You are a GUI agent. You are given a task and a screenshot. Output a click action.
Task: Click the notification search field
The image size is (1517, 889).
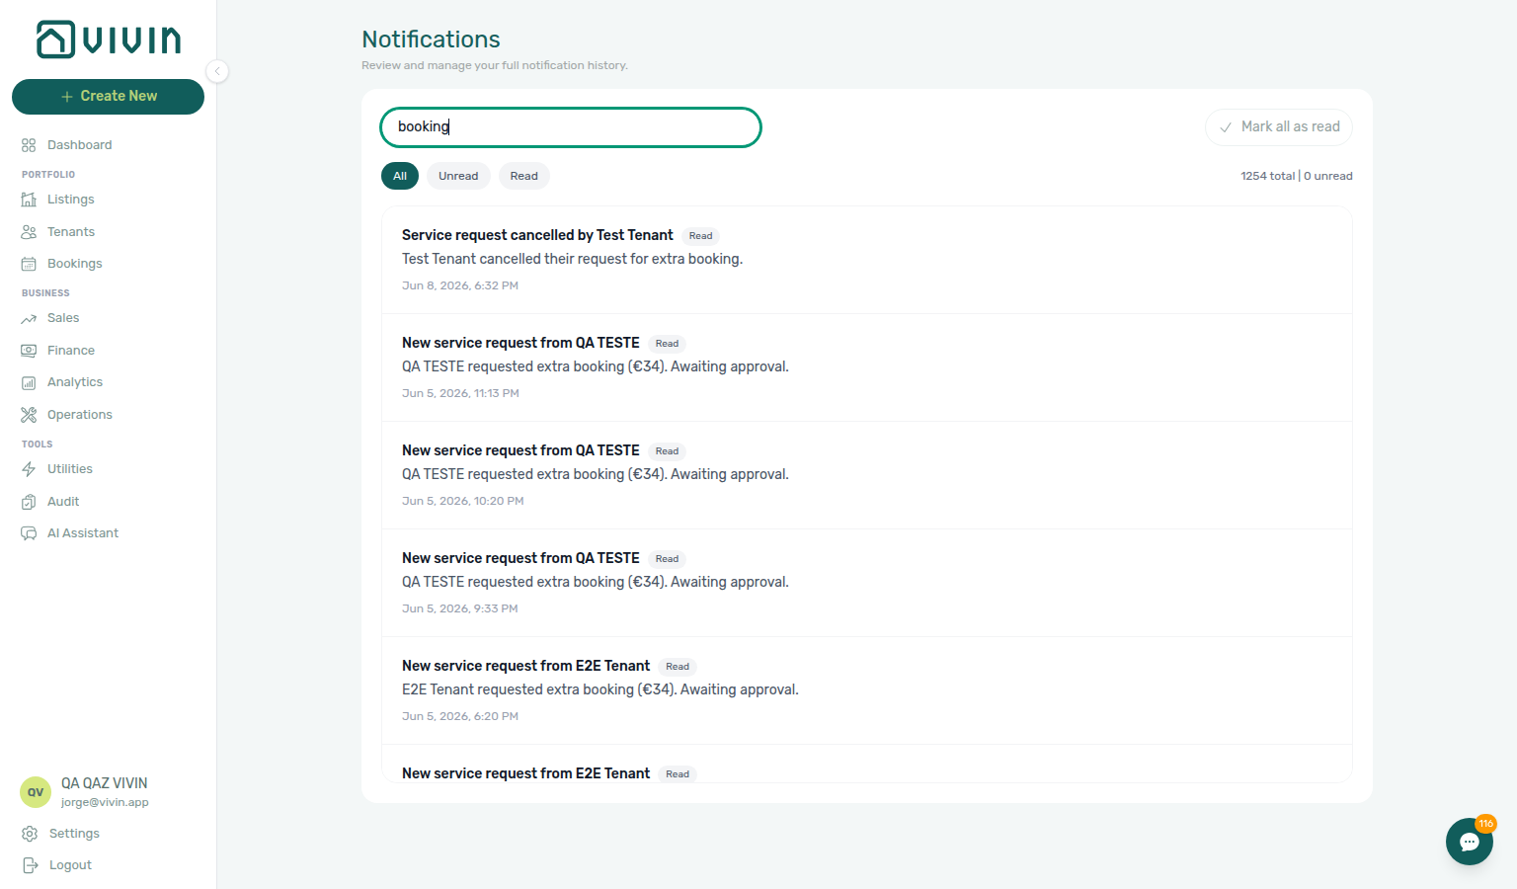pos(571,127)
